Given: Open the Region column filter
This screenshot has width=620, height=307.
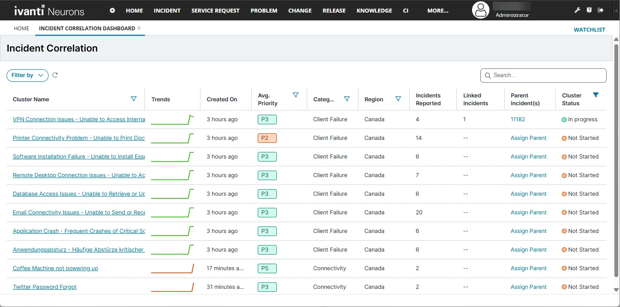Looking at the screenshot, I should tap(398, 99).
